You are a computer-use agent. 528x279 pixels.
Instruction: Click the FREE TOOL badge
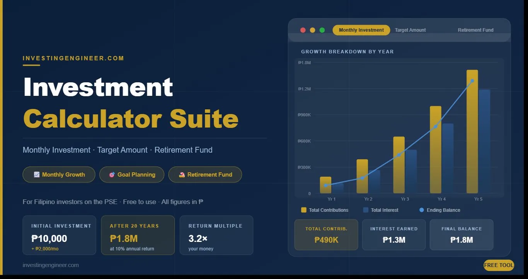(499, 265)
